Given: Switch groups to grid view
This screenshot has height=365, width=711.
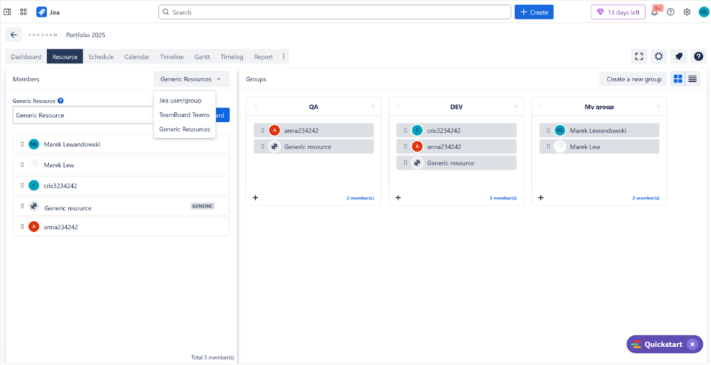Looking at the screenshot, I should [678, 79].
